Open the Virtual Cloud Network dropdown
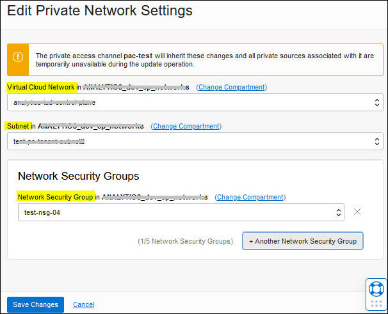Image resolution: width=388 pixels, height=314 pixels. pyautogui.click(x=195, y=102)
